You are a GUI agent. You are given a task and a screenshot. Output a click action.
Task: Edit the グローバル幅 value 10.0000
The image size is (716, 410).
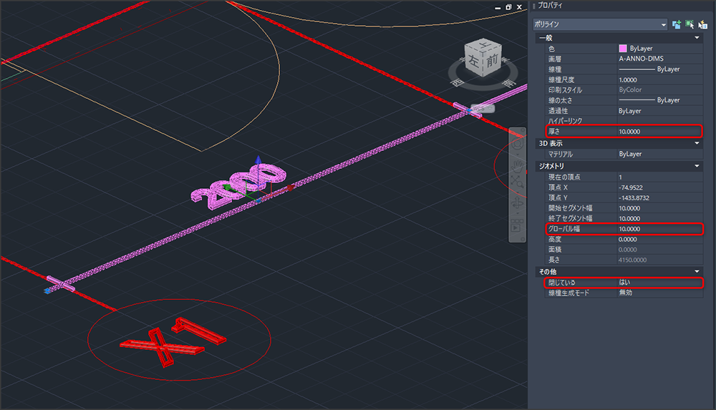(659, 229)
